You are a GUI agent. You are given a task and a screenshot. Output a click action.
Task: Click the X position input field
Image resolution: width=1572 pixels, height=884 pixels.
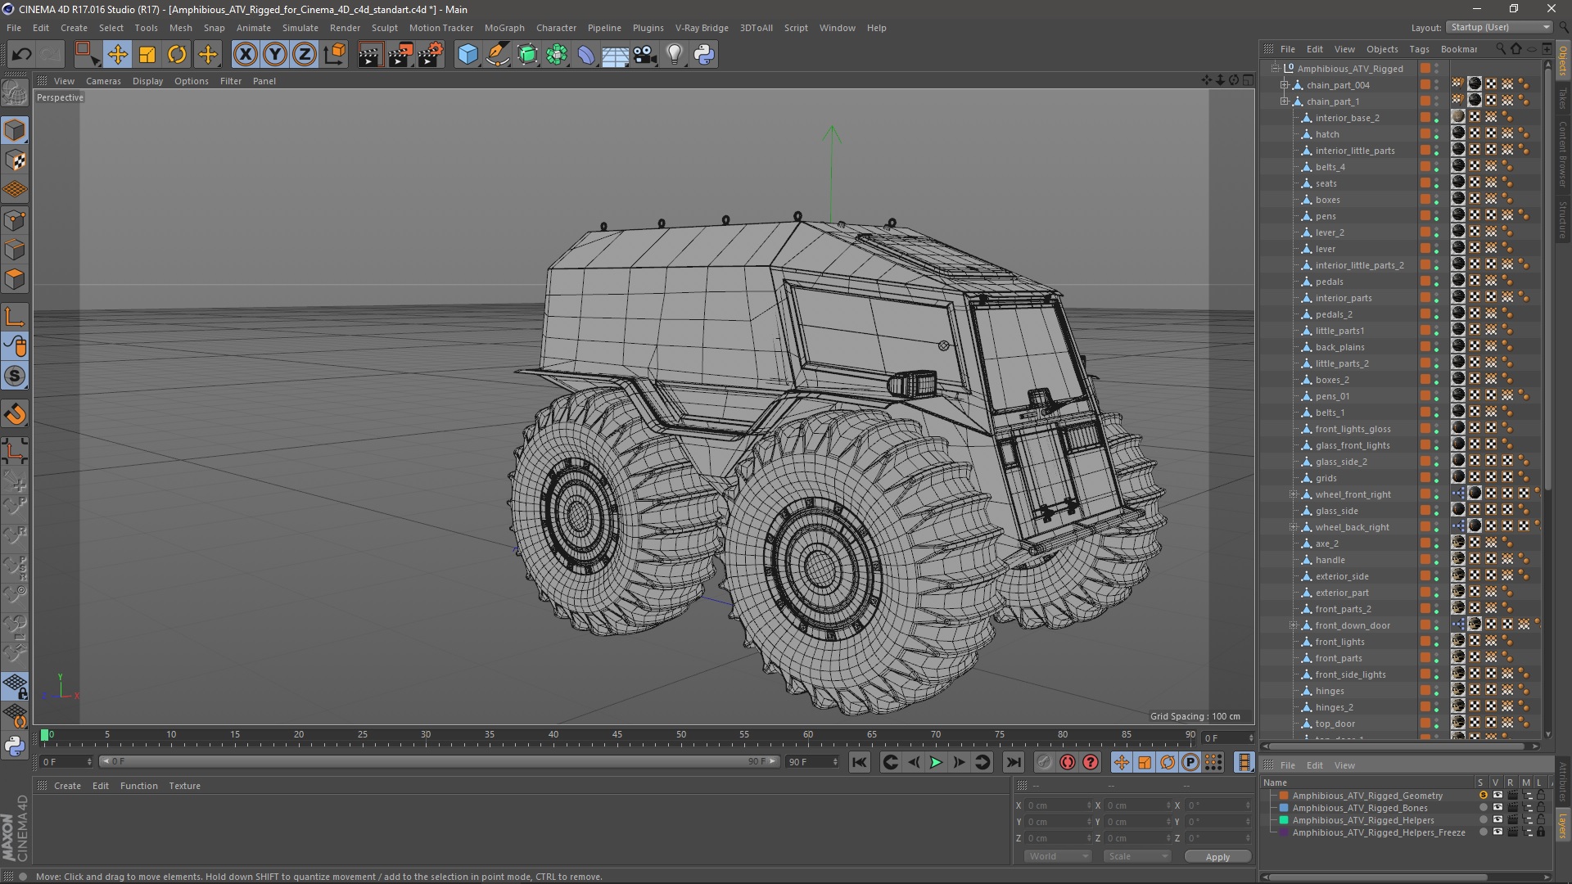(x=1059, y=805)
